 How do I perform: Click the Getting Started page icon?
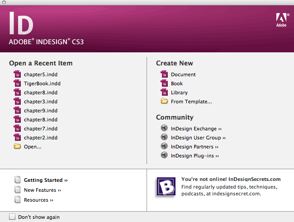pos(18,180)
